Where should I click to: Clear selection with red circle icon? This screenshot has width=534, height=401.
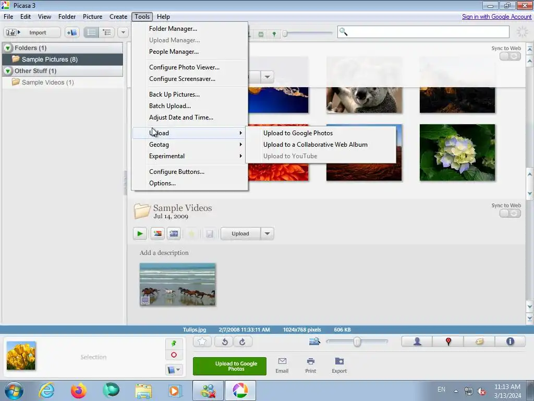174,355
